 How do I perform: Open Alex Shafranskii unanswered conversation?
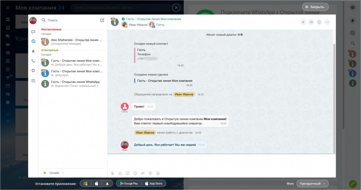pyautogui.click(x=72, y=42)
